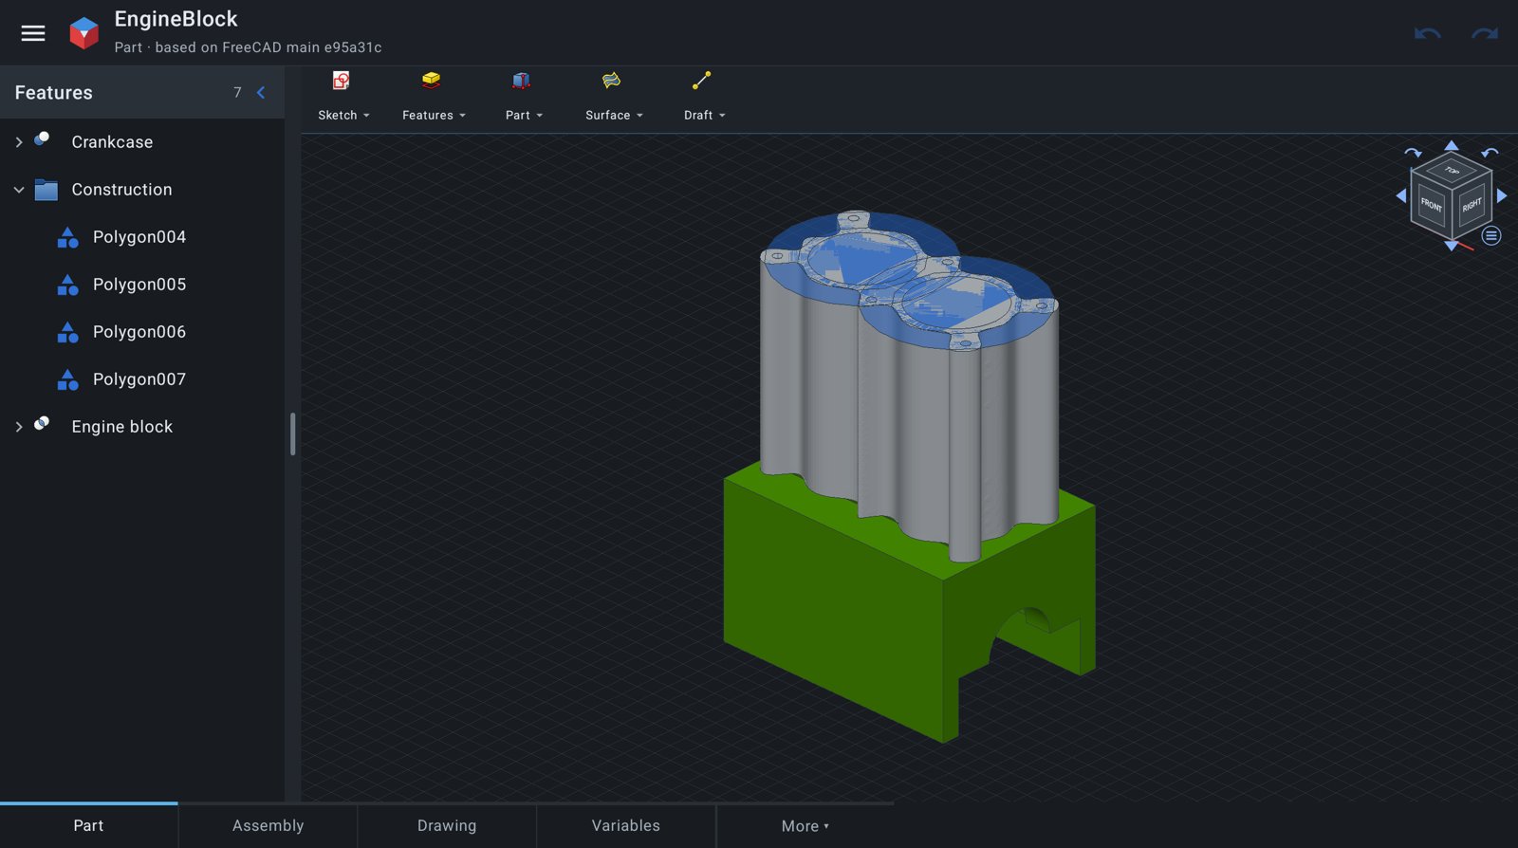This screenshot has width=1518, height=848.
Task: Open the Variables tab
Action: (626, 826)
